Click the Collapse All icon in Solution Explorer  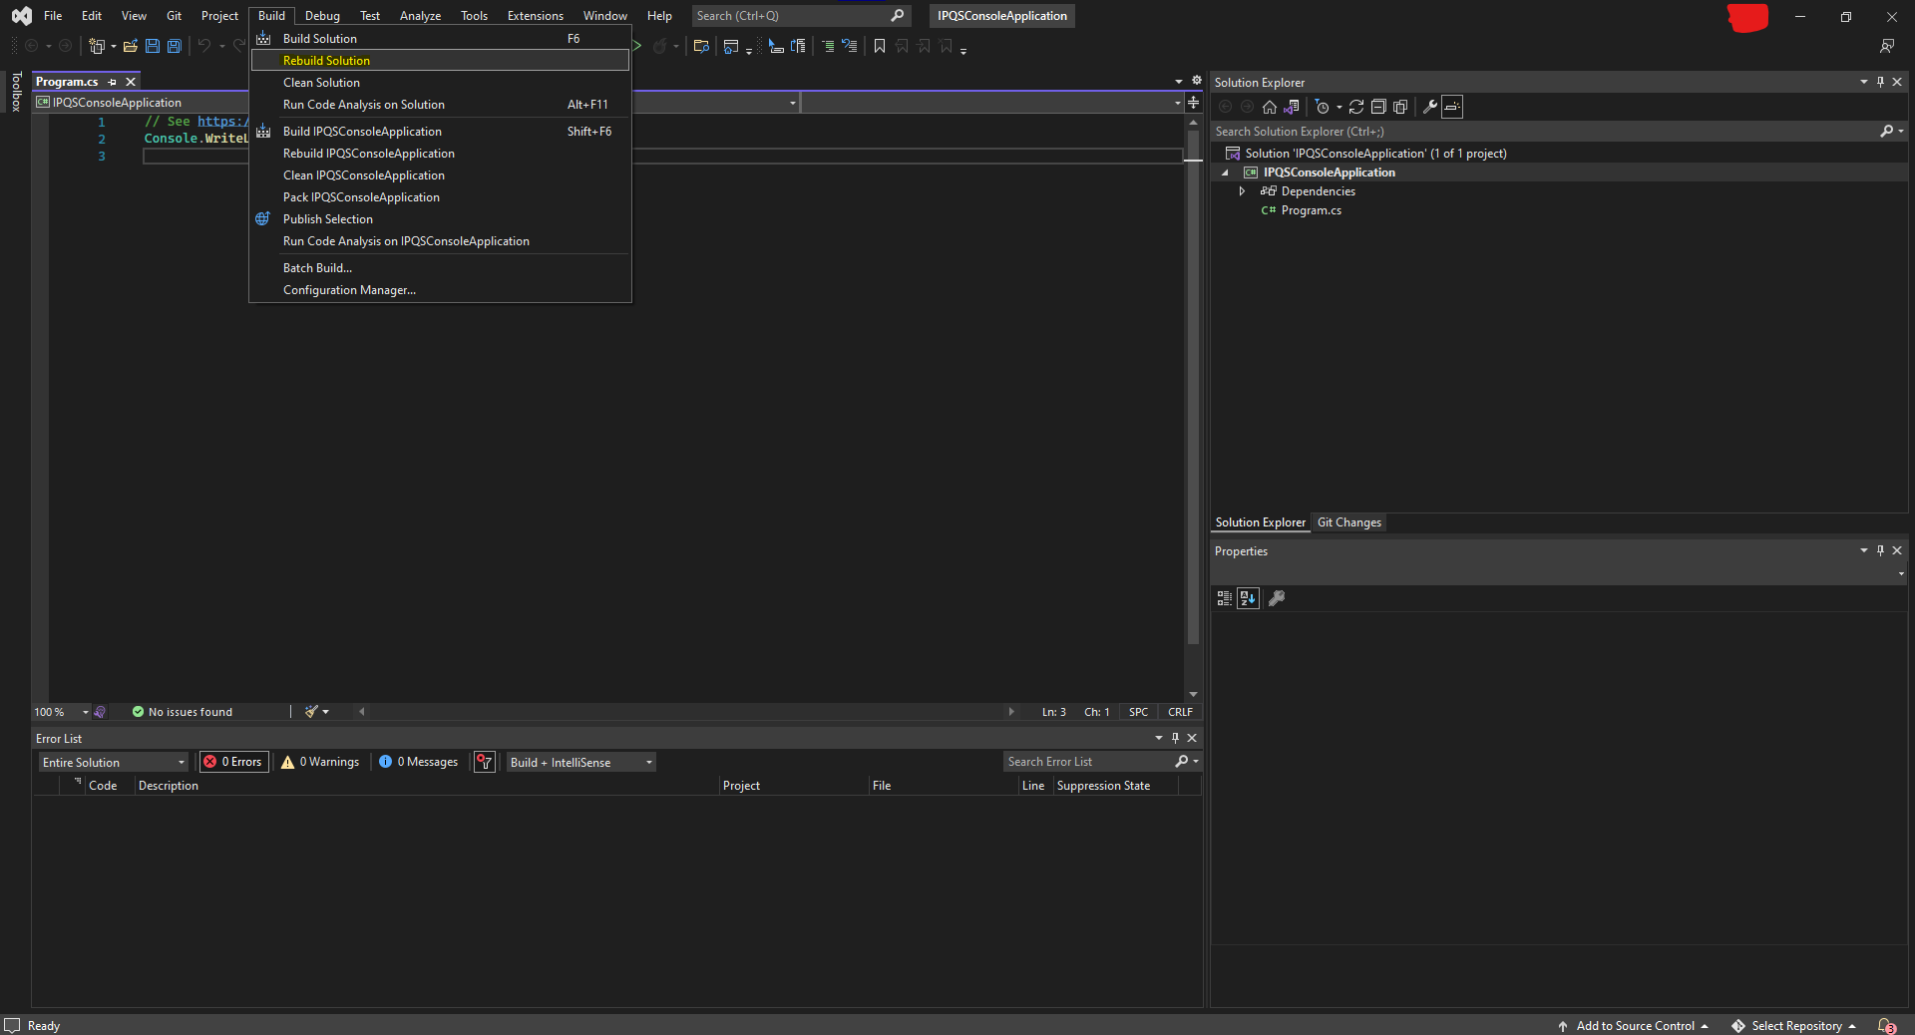click(x=1378, y=107)
